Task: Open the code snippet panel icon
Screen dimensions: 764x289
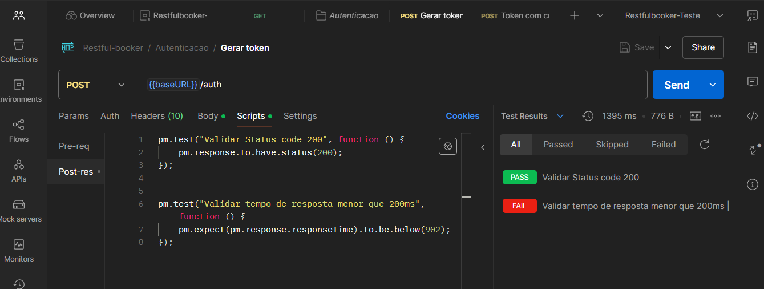Action: pyautogui.click(x=752, y=116)
